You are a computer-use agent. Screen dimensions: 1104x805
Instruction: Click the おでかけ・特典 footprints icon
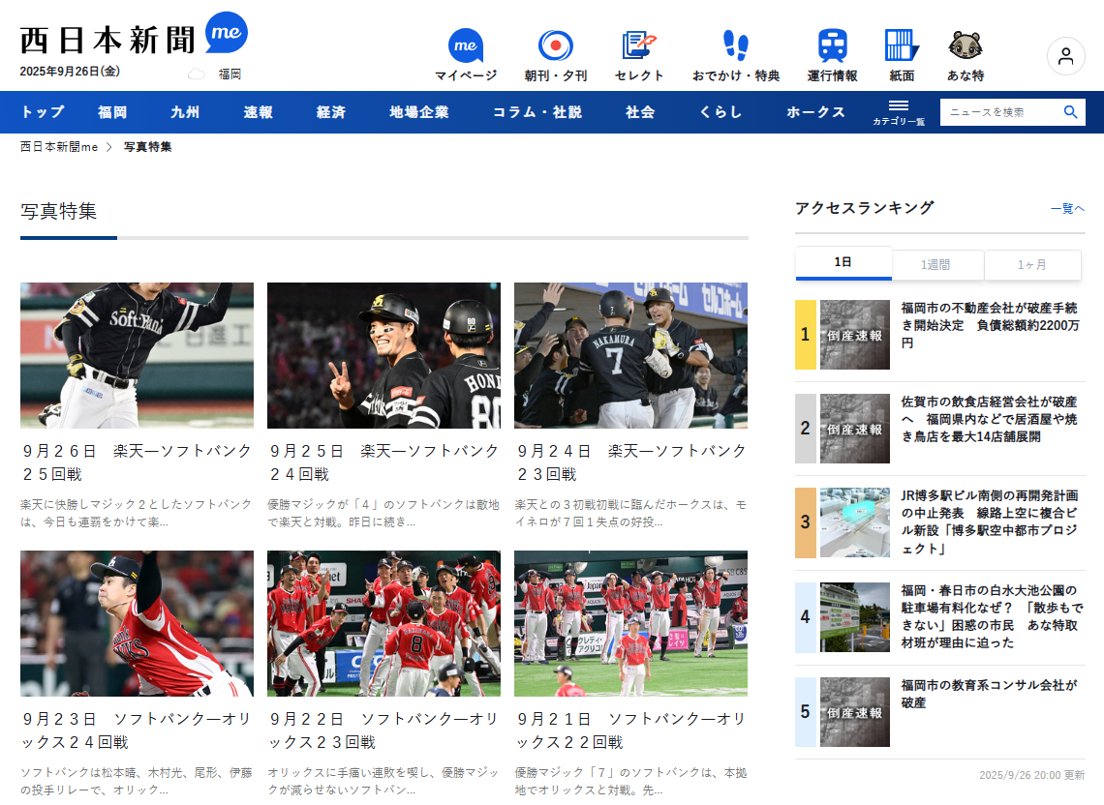point(735,46)
